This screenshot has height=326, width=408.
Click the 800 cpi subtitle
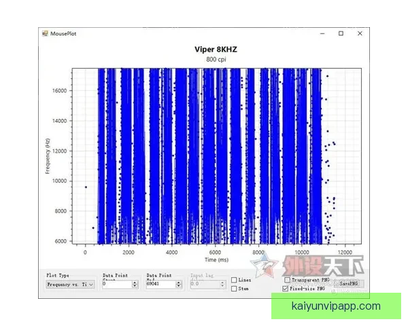click(x=216, y=60)
